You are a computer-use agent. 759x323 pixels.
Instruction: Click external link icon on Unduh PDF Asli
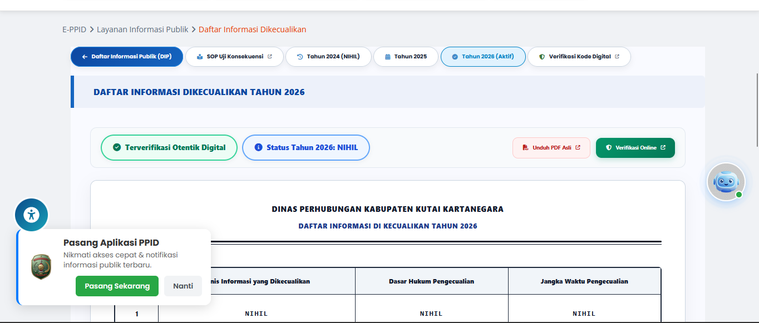coord(578,148)
